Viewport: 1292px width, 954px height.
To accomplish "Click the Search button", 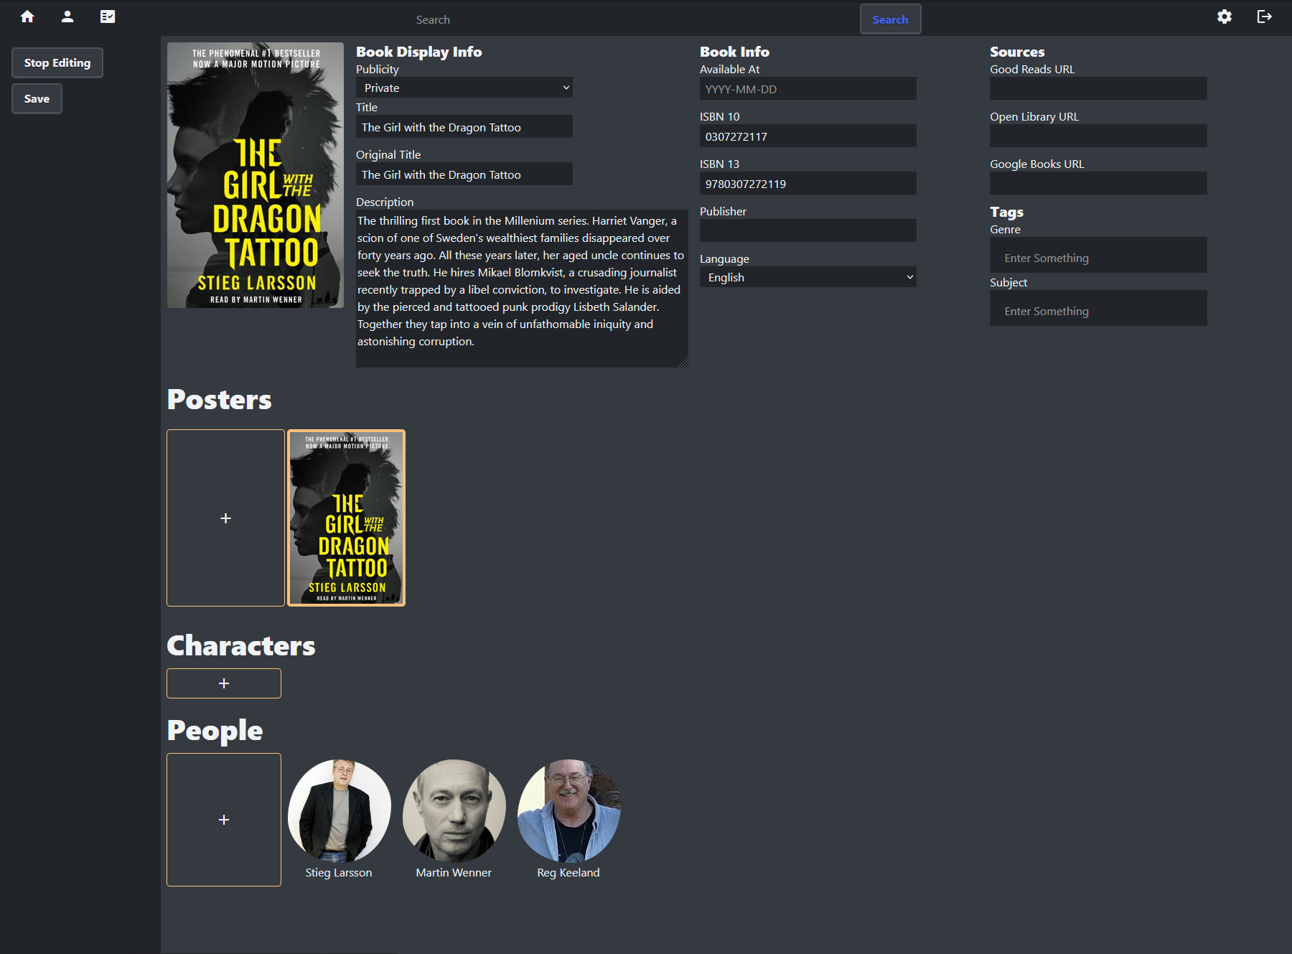I will (x=890, y=19).
